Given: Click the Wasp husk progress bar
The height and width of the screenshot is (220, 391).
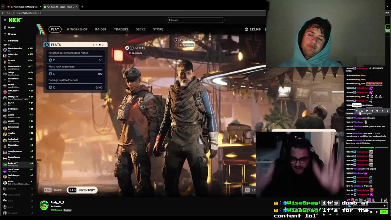Looking at the screenshot, I should click(75, 70).
